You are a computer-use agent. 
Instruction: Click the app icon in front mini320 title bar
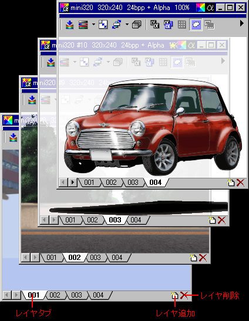(65, 8)
